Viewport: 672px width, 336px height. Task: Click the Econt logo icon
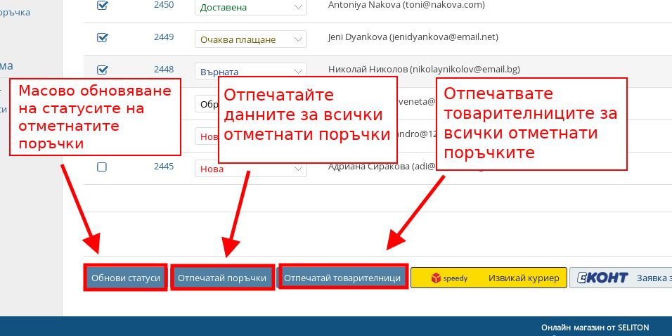click(x=602, y=278)
